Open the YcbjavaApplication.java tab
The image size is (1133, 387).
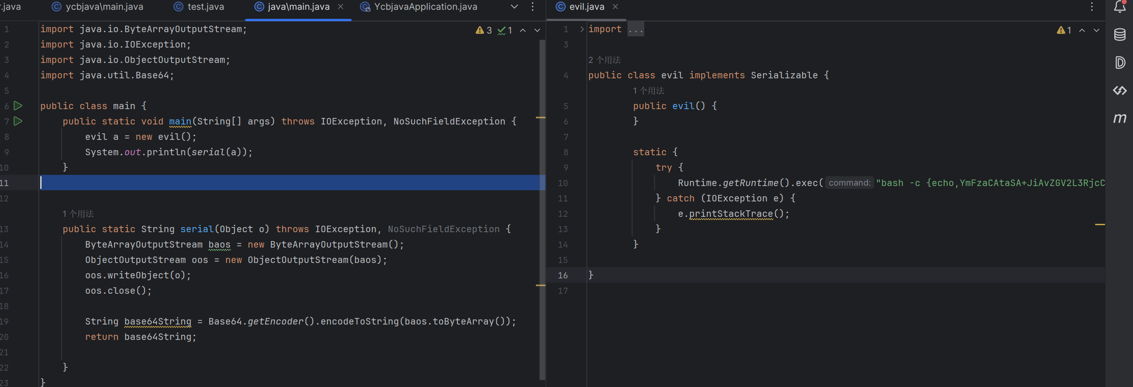tap(419, 7)
